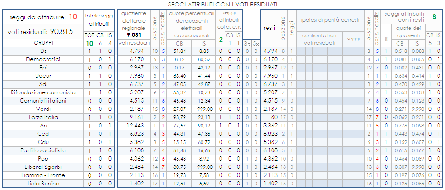Image resolution: width=445 pixels, height=190 pixels.
Task: Select the 'ipotesi di parità dei resti' header
Action: click(x=329, y=20)
